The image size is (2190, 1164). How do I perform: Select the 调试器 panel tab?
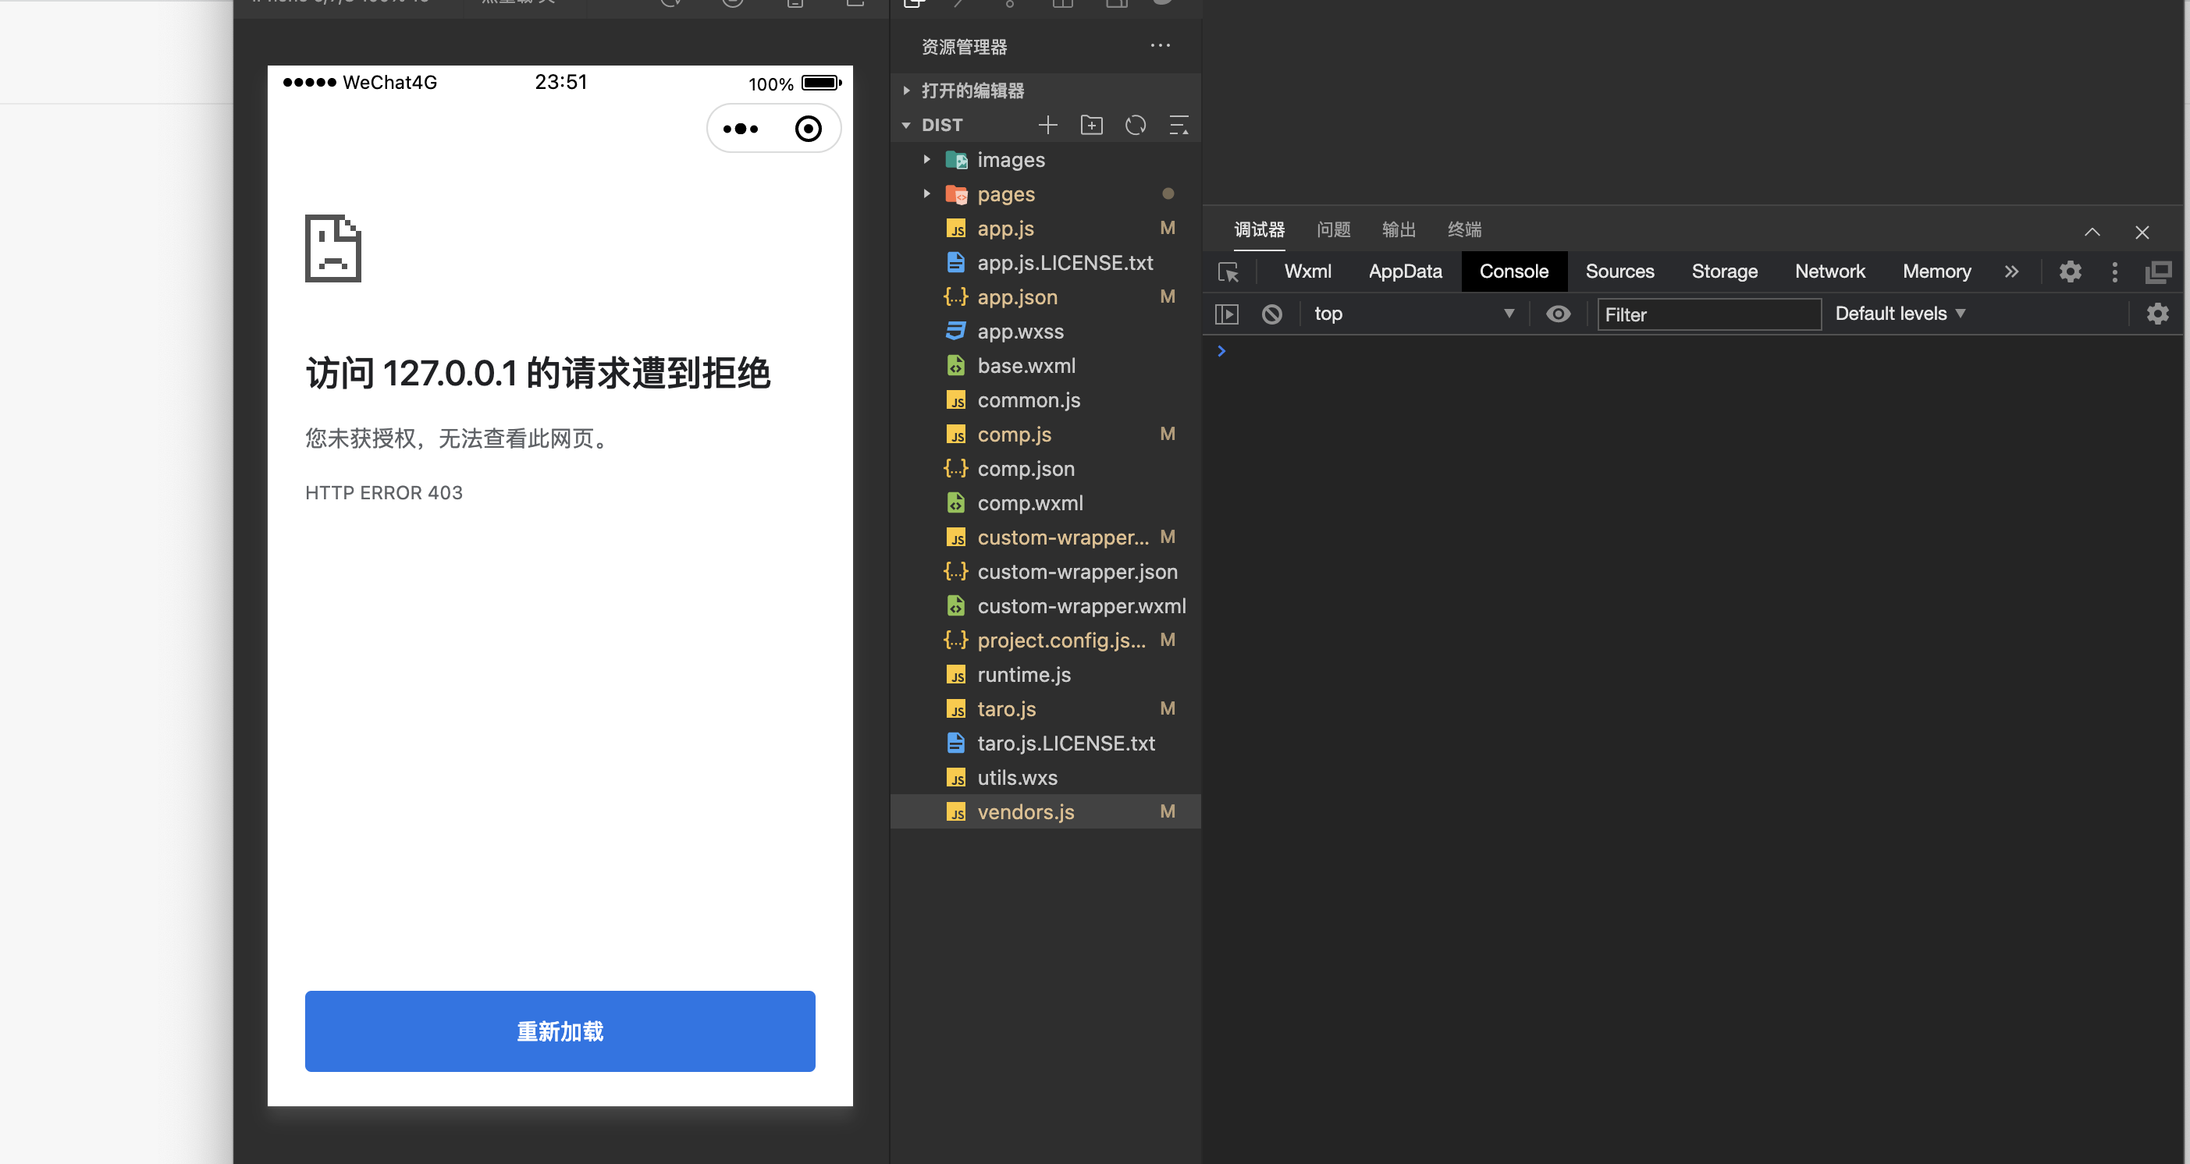click(1259, 229)
